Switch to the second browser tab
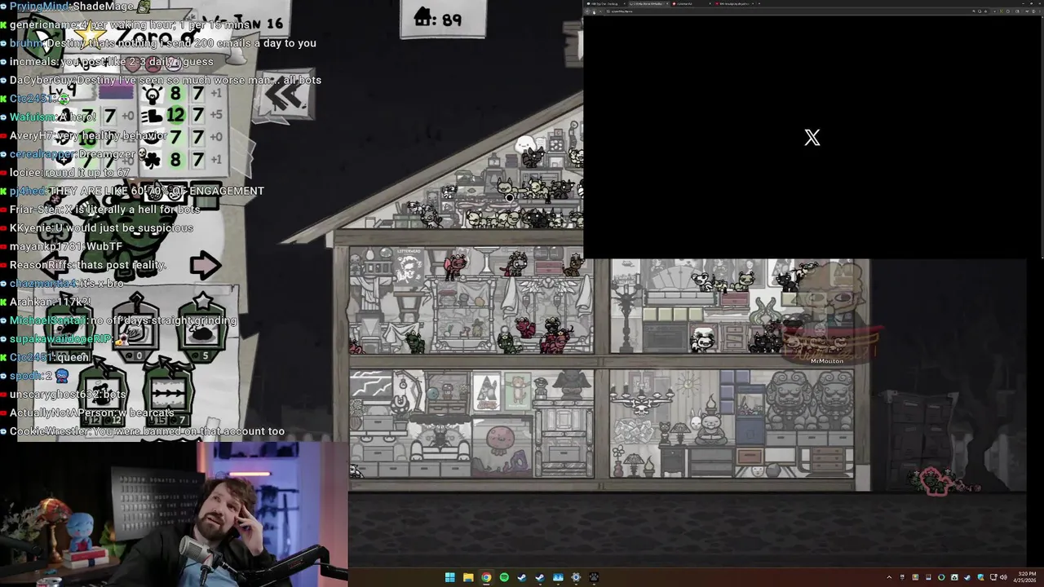Image resolution: width=1044 pixels, height=587 pixels. (649, 3)
